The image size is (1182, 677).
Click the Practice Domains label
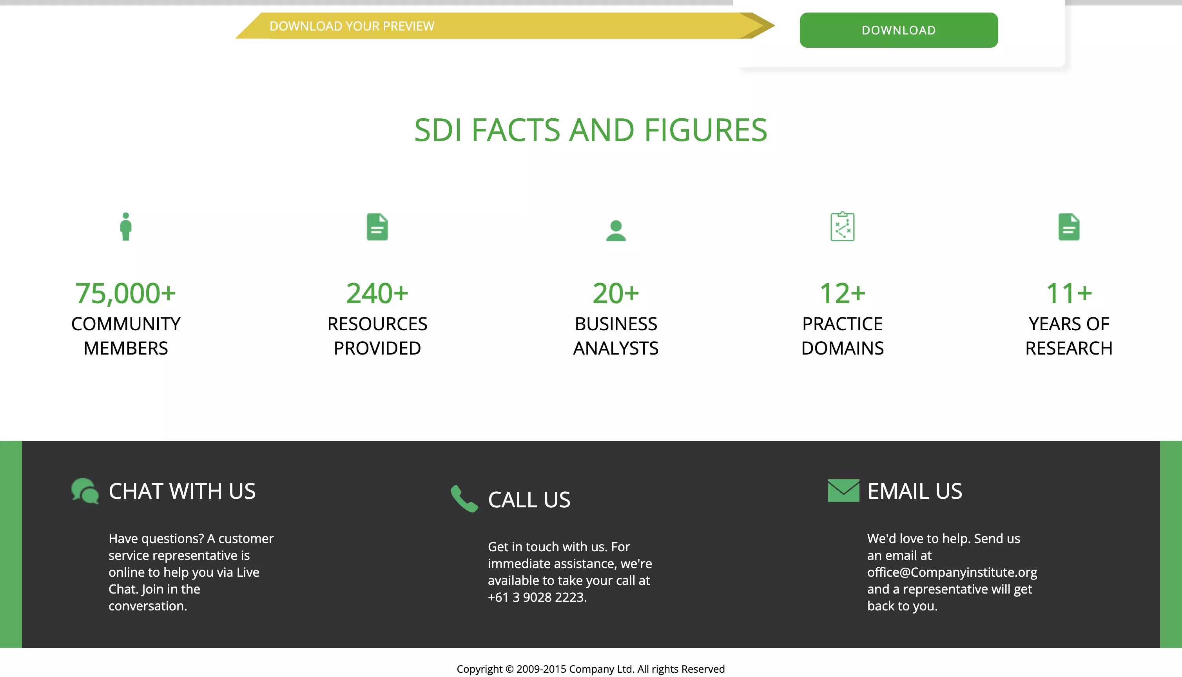point(842,336)
